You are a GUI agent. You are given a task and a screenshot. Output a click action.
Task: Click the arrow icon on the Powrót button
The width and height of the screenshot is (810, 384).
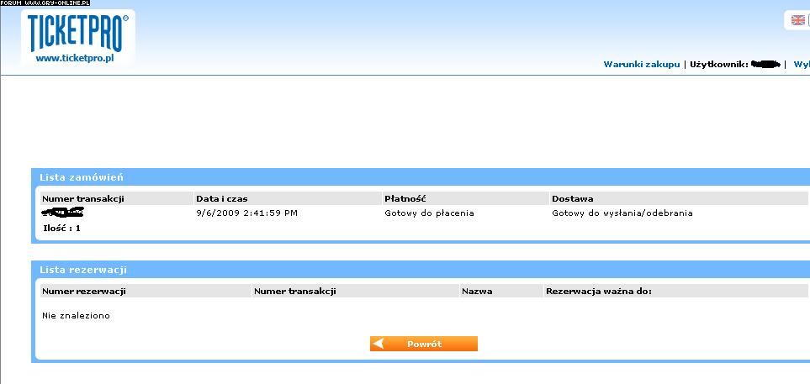tap(379, 344)
